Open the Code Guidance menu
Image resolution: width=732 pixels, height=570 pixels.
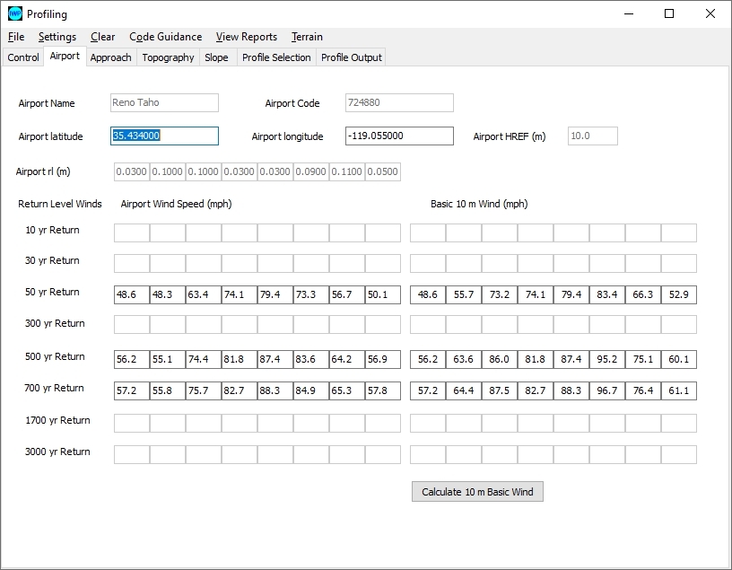[165, 37]
